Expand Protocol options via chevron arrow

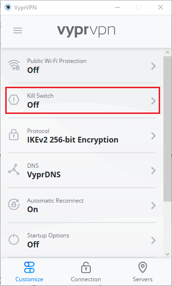pyautogui.click(x=153, y=136)
